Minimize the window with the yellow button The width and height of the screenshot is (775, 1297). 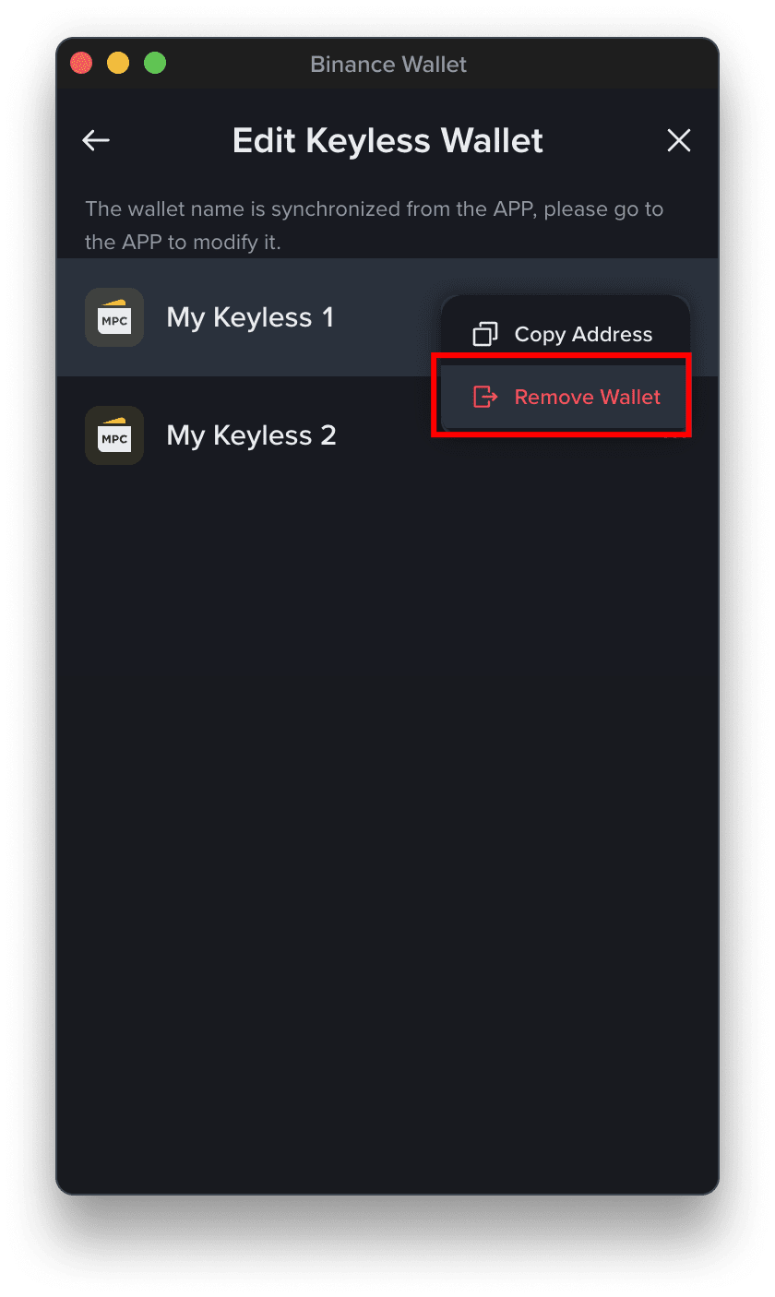pyautogui.click(x=118, y=64)
